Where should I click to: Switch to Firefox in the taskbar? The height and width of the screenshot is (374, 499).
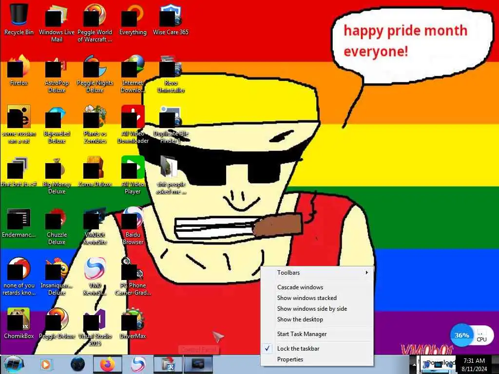coord(108,364)
